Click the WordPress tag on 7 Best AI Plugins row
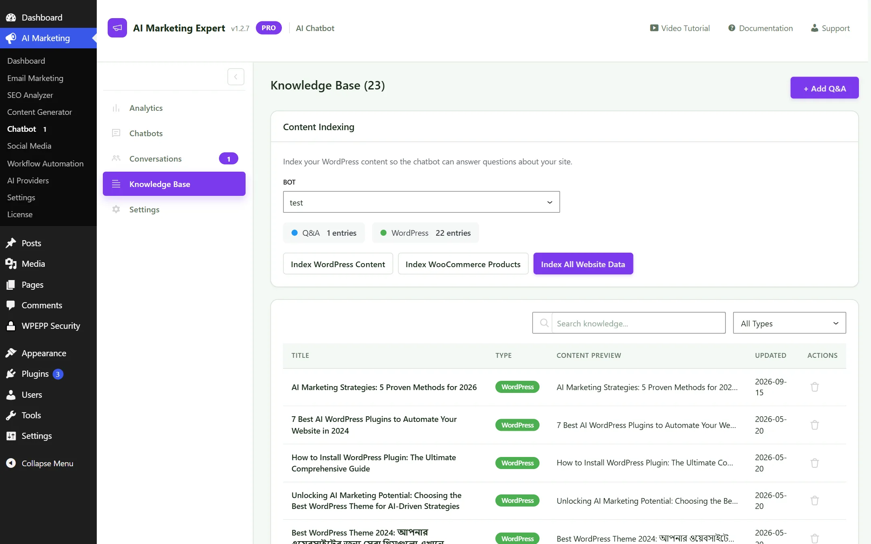Image resolution: width=871 pixels, height=544 pixels. [x=517, y=425]
